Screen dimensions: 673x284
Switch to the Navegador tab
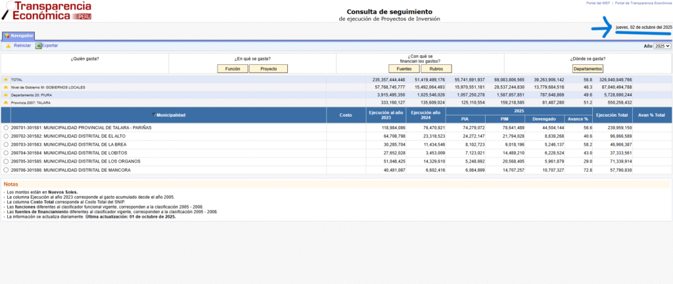point(18,36)
